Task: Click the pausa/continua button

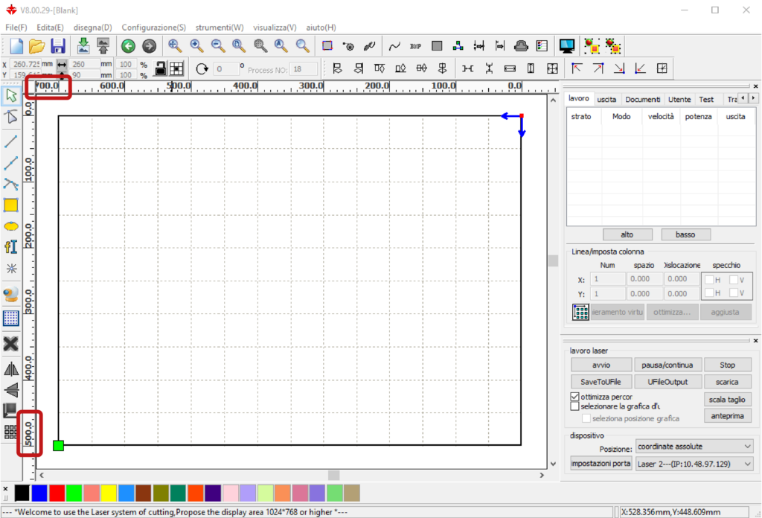Action: (x=667, y=365)
